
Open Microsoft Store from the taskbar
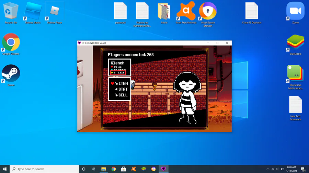pyautogui.click(x=124, y=169)
